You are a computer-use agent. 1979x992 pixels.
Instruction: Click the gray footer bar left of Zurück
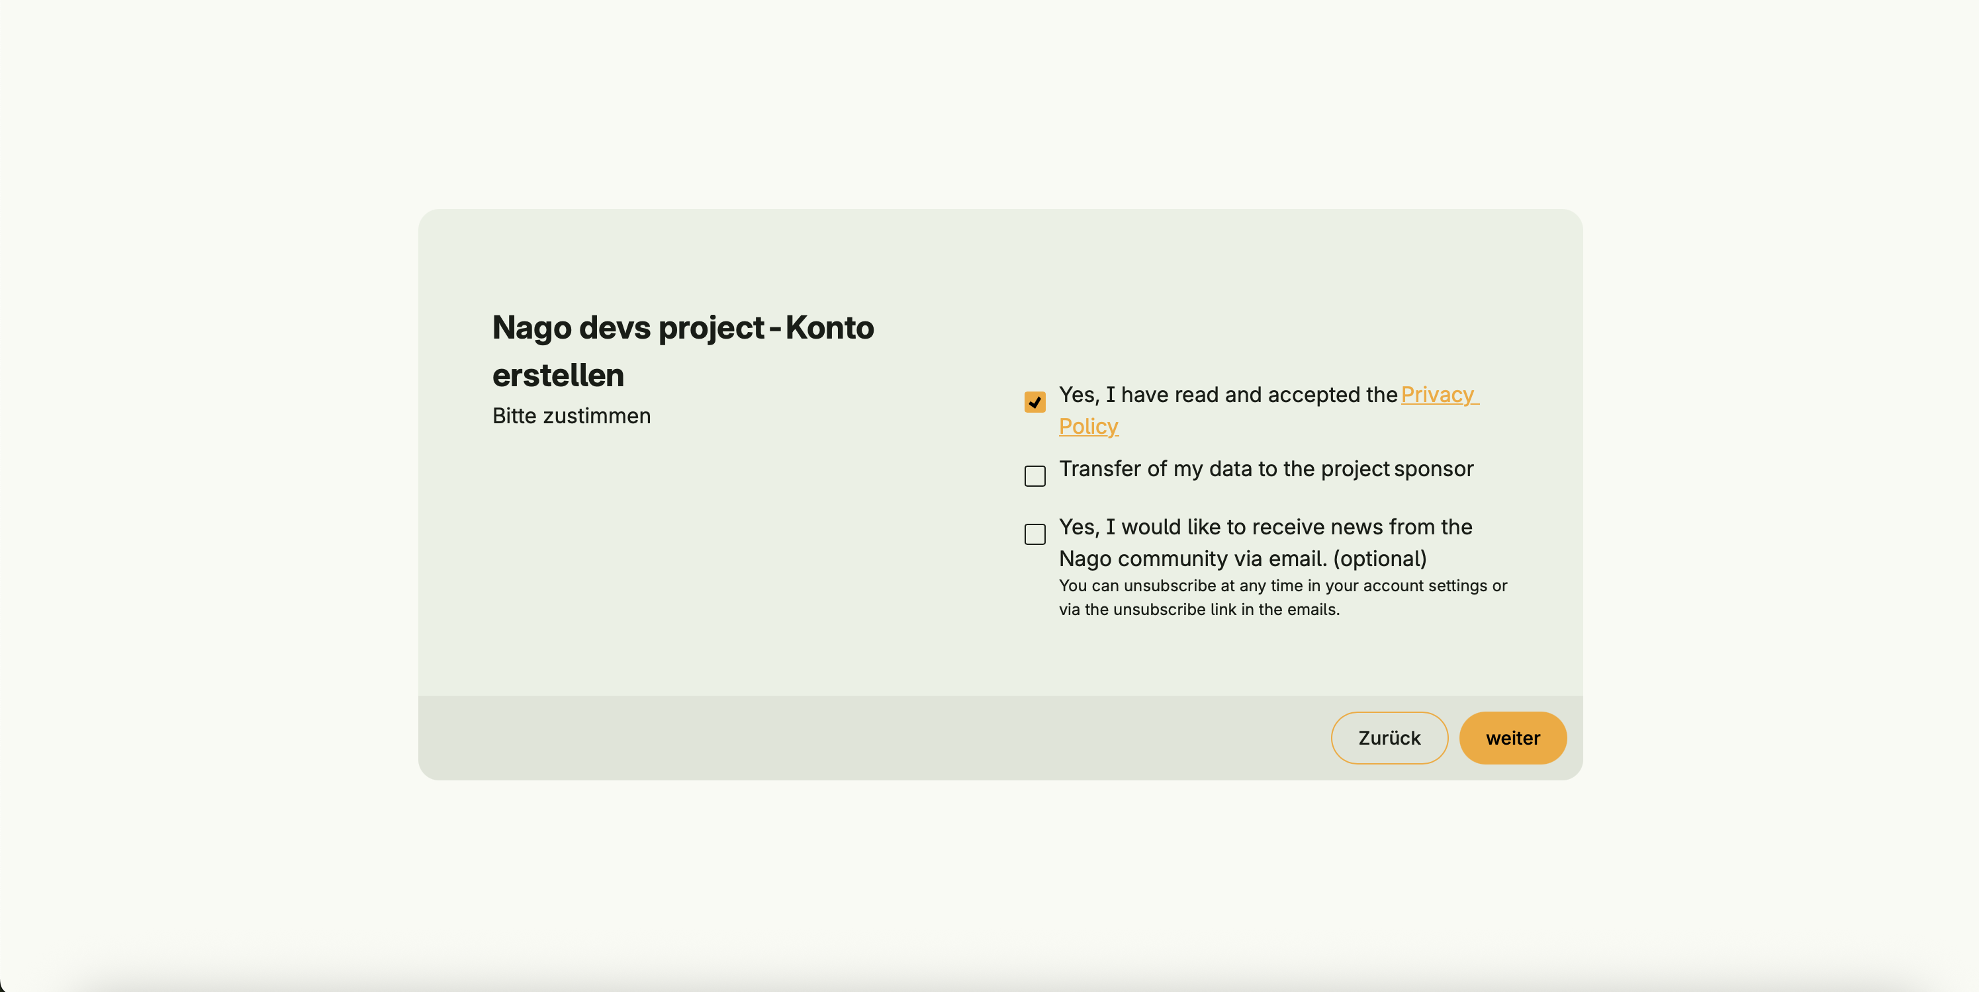pos(845,738)
